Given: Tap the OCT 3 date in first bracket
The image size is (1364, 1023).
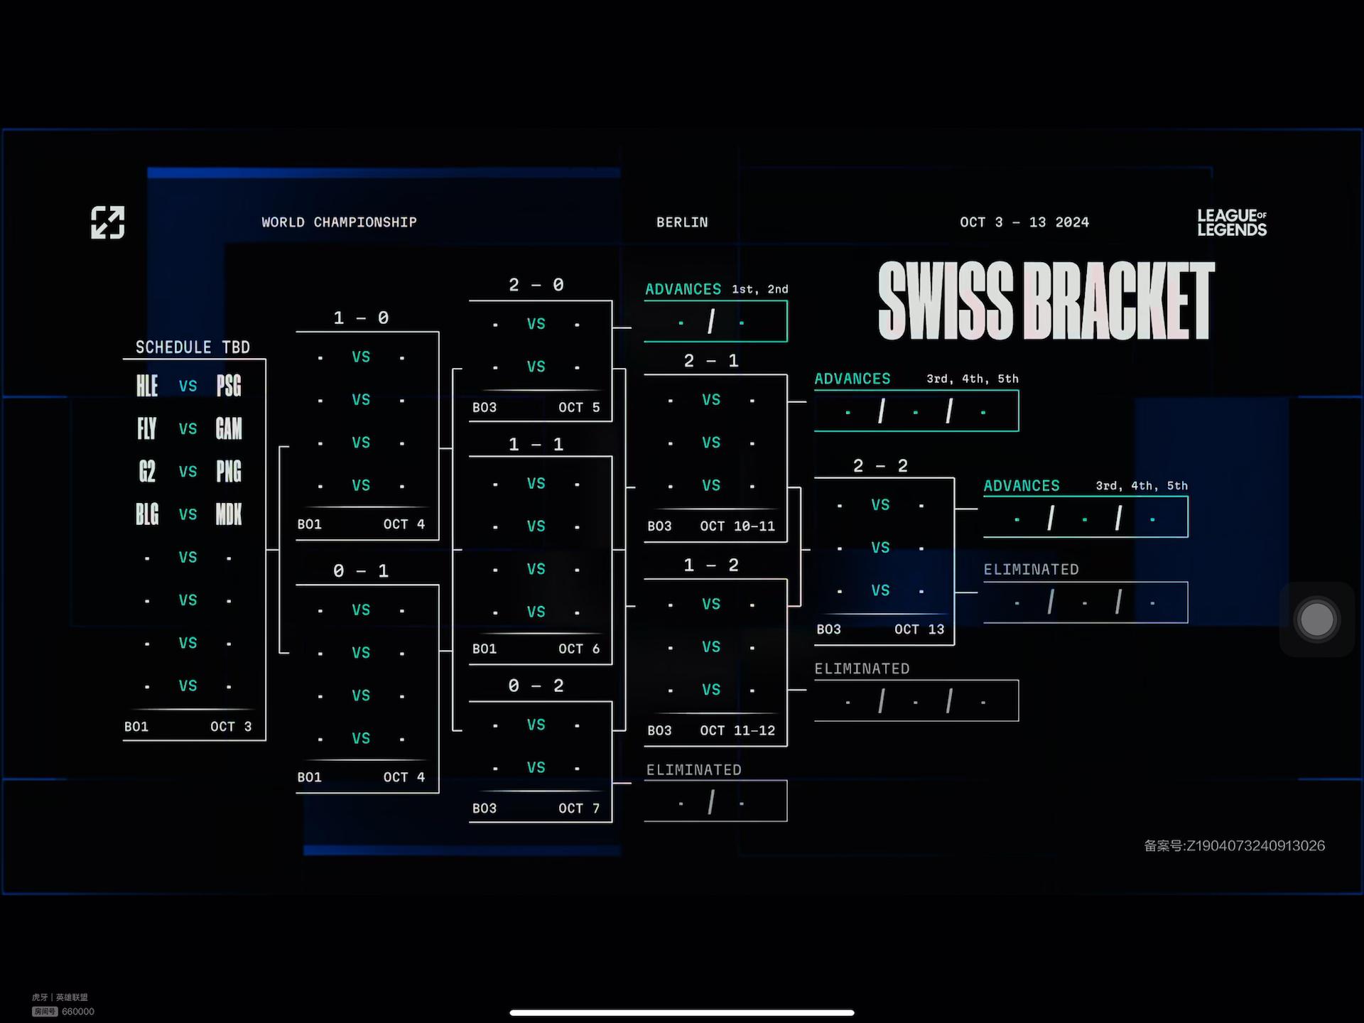Looking at the screenshot, I should 231,726.
